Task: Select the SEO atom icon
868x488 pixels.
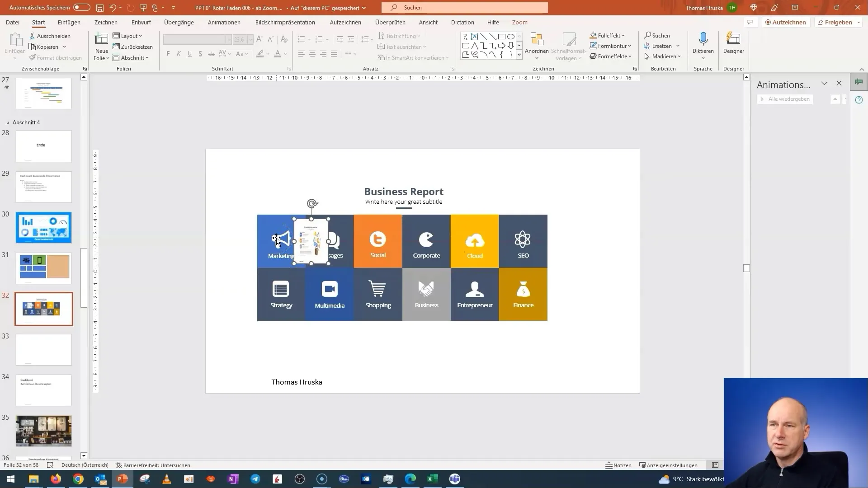Action: [524, 238]
